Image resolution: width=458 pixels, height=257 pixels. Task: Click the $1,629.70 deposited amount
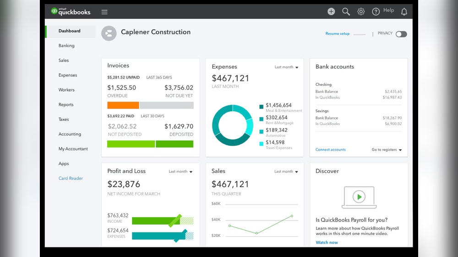coord(179,126)
